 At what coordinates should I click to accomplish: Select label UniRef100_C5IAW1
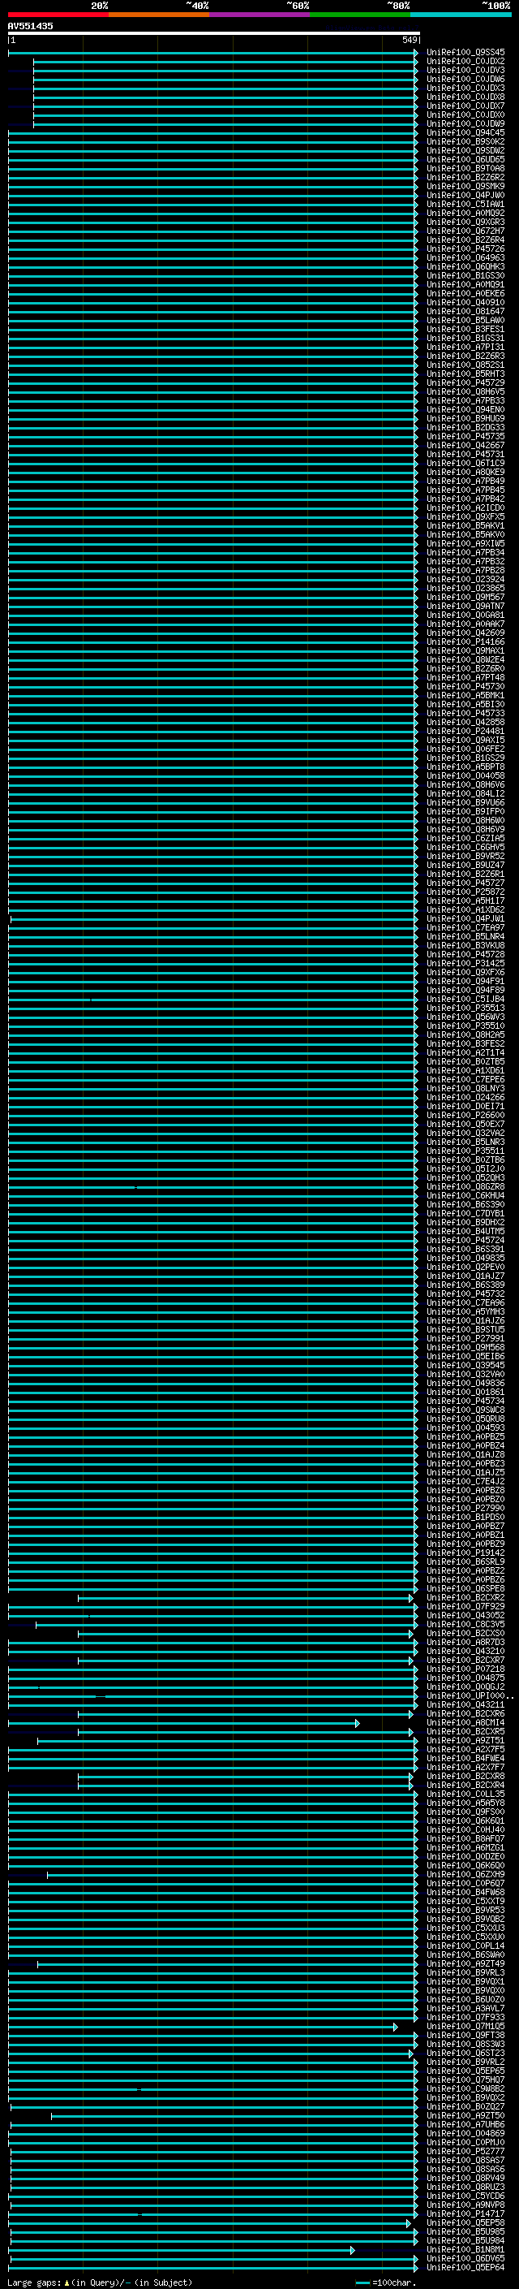tap(465, 205)
